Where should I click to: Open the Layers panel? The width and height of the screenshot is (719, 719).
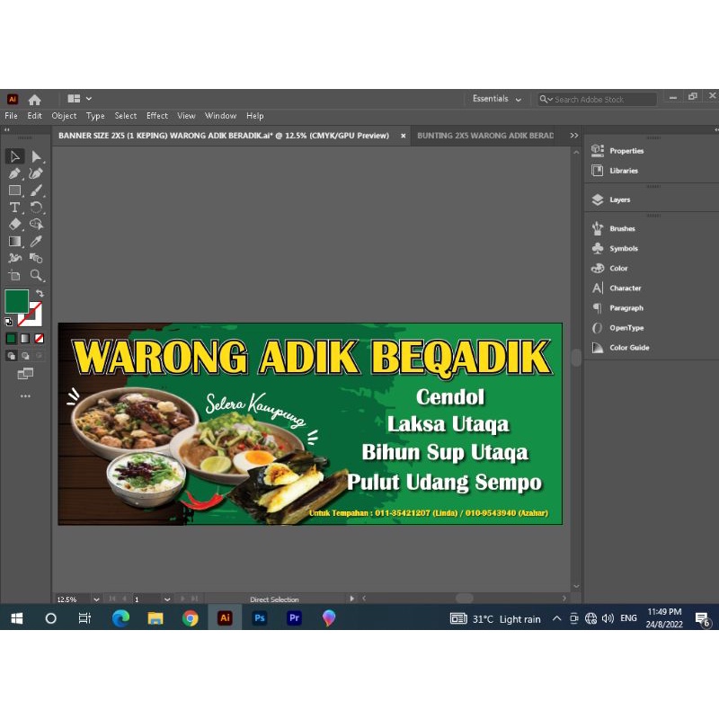[x=619, y=200]
